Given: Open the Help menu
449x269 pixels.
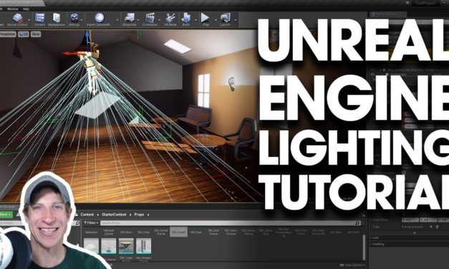Looking at the screenshot, I should point(26,9).
